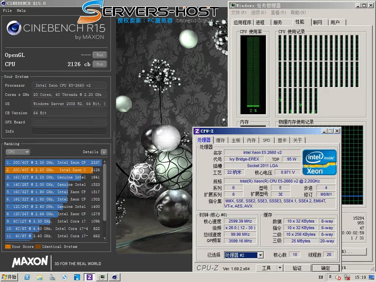Click the Task Manager title bar icon

pyautogui.click(x=232, y=5)
